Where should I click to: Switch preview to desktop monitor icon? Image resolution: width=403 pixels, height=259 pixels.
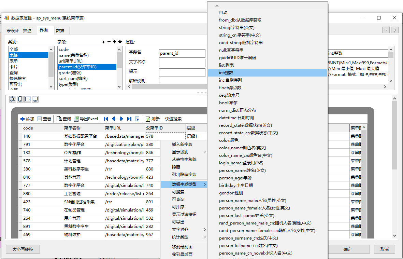[35, 99]
